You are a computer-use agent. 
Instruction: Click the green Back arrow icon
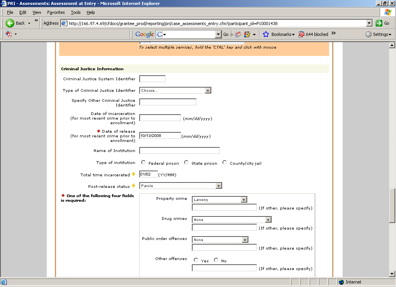(10, 23)
